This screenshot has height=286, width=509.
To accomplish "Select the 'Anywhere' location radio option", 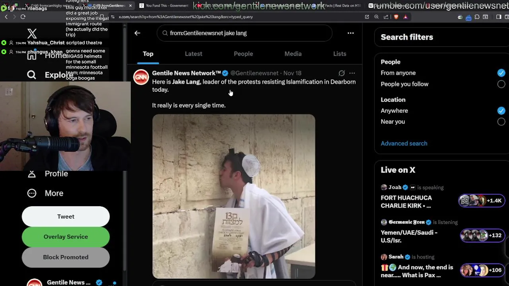I will pyautogui.click(x=501, y=110).
